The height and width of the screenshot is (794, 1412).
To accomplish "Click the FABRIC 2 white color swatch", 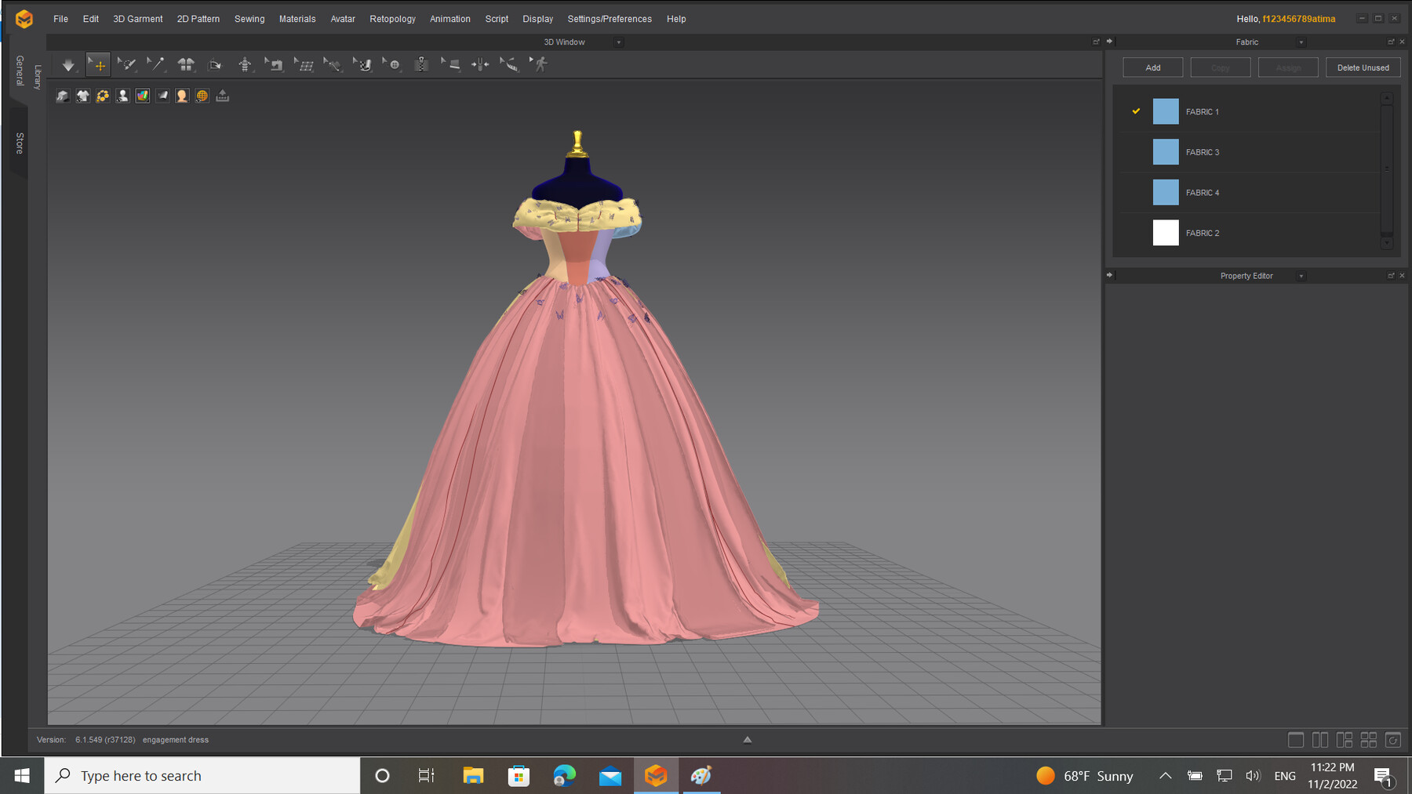I will pos(1166,233).
